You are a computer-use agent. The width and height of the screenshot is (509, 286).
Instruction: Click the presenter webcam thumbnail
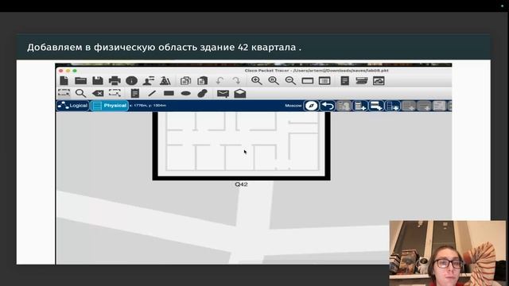point(447,253)
